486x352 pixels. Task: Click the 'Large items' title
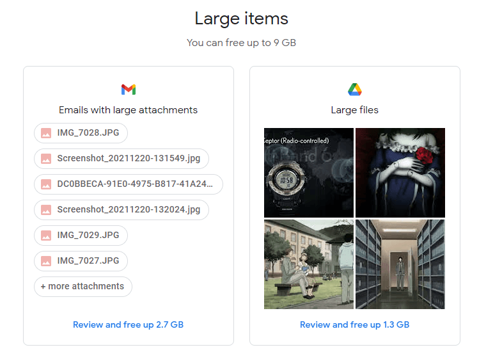pos(242,19)
